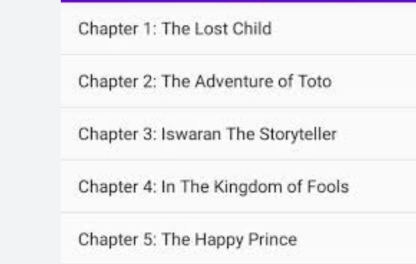Click the 'Kingdom of Fools' title text
This screenshot has width=416, height=264.
tap(281, 187)
